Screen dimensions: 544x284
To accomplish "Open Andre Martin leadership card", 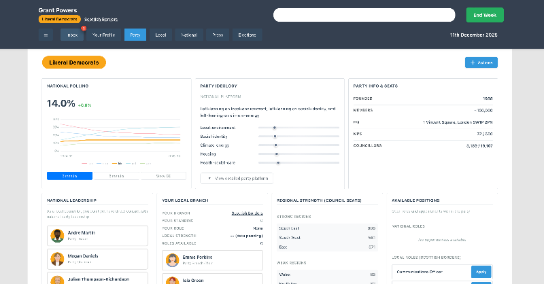I will 97,236.
